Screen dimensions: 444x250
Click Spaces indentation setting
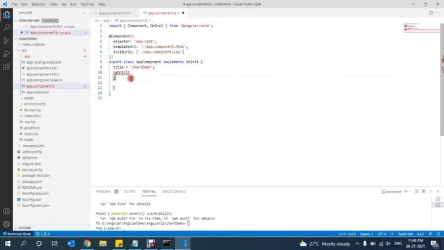pos(366,234)
